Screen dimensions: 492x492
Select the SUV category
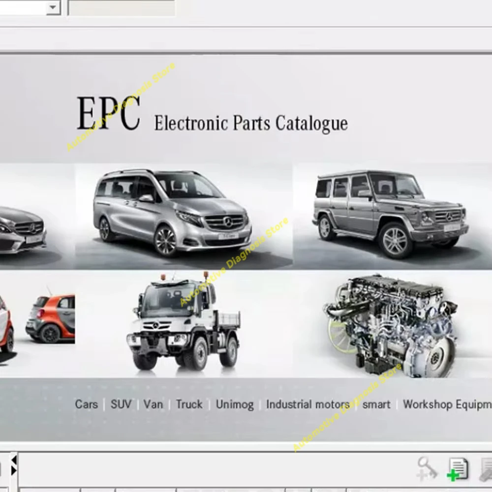tap(121, 404)
